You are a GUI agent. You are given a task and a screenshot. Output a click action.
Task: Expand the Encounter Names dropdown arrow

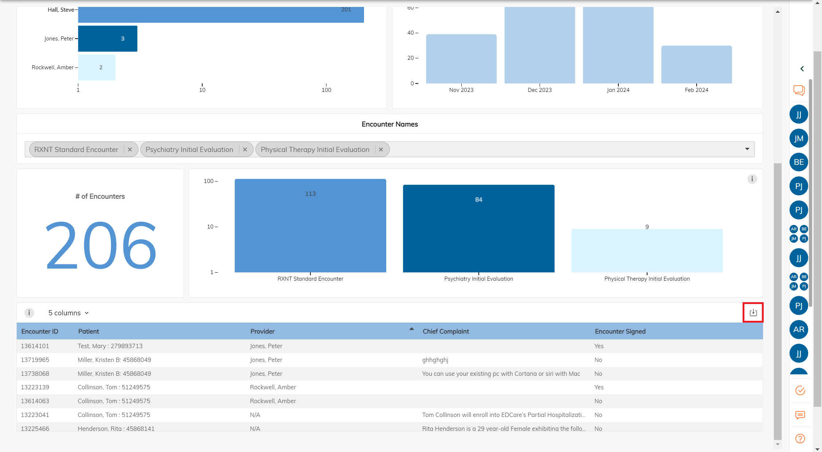747,149
